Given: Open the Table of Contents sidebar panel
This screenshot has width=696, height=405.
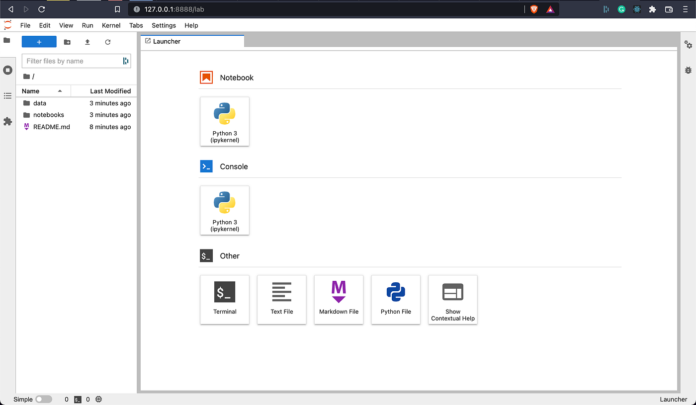Looking at the screenshot, I should 7,95.
